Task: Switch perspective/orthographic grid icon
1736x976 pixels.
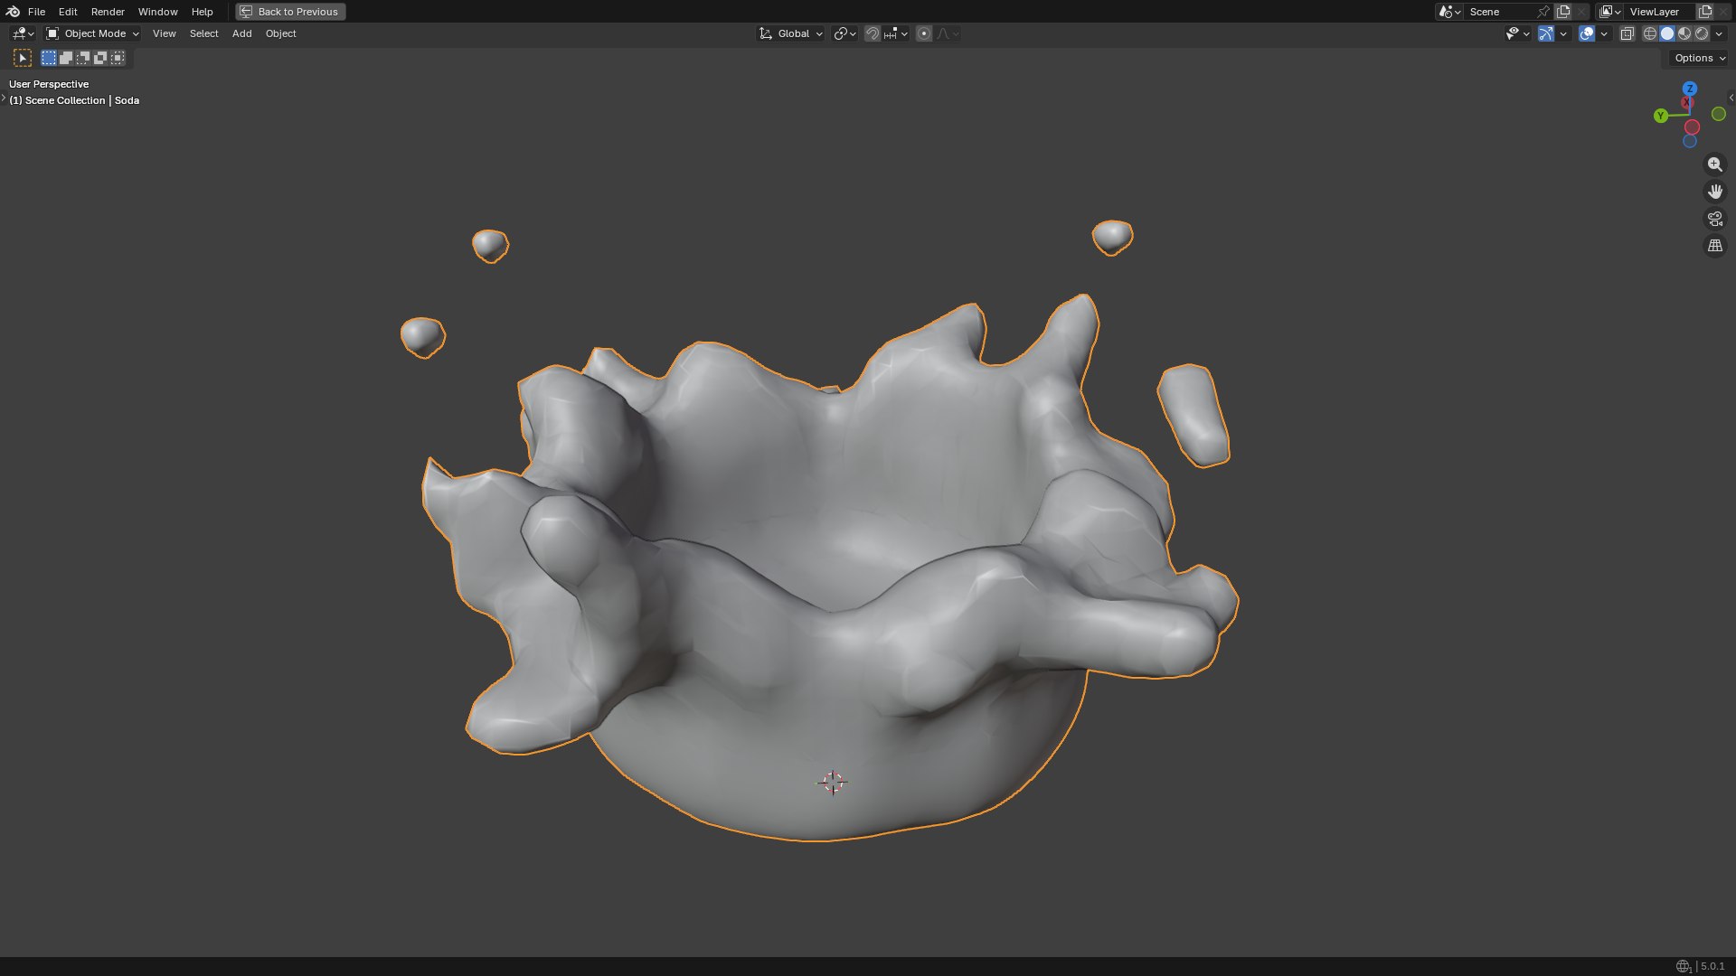Action: (1715, 246)
